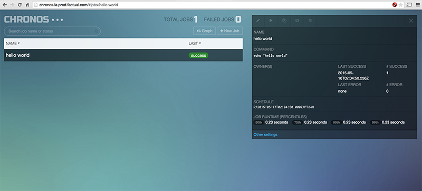Click the browser forward arrow

(x=12, y=5)
